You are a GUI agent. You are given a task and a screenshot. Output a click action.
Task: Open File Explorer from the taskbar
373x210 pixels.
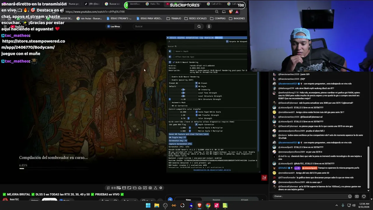157,205
